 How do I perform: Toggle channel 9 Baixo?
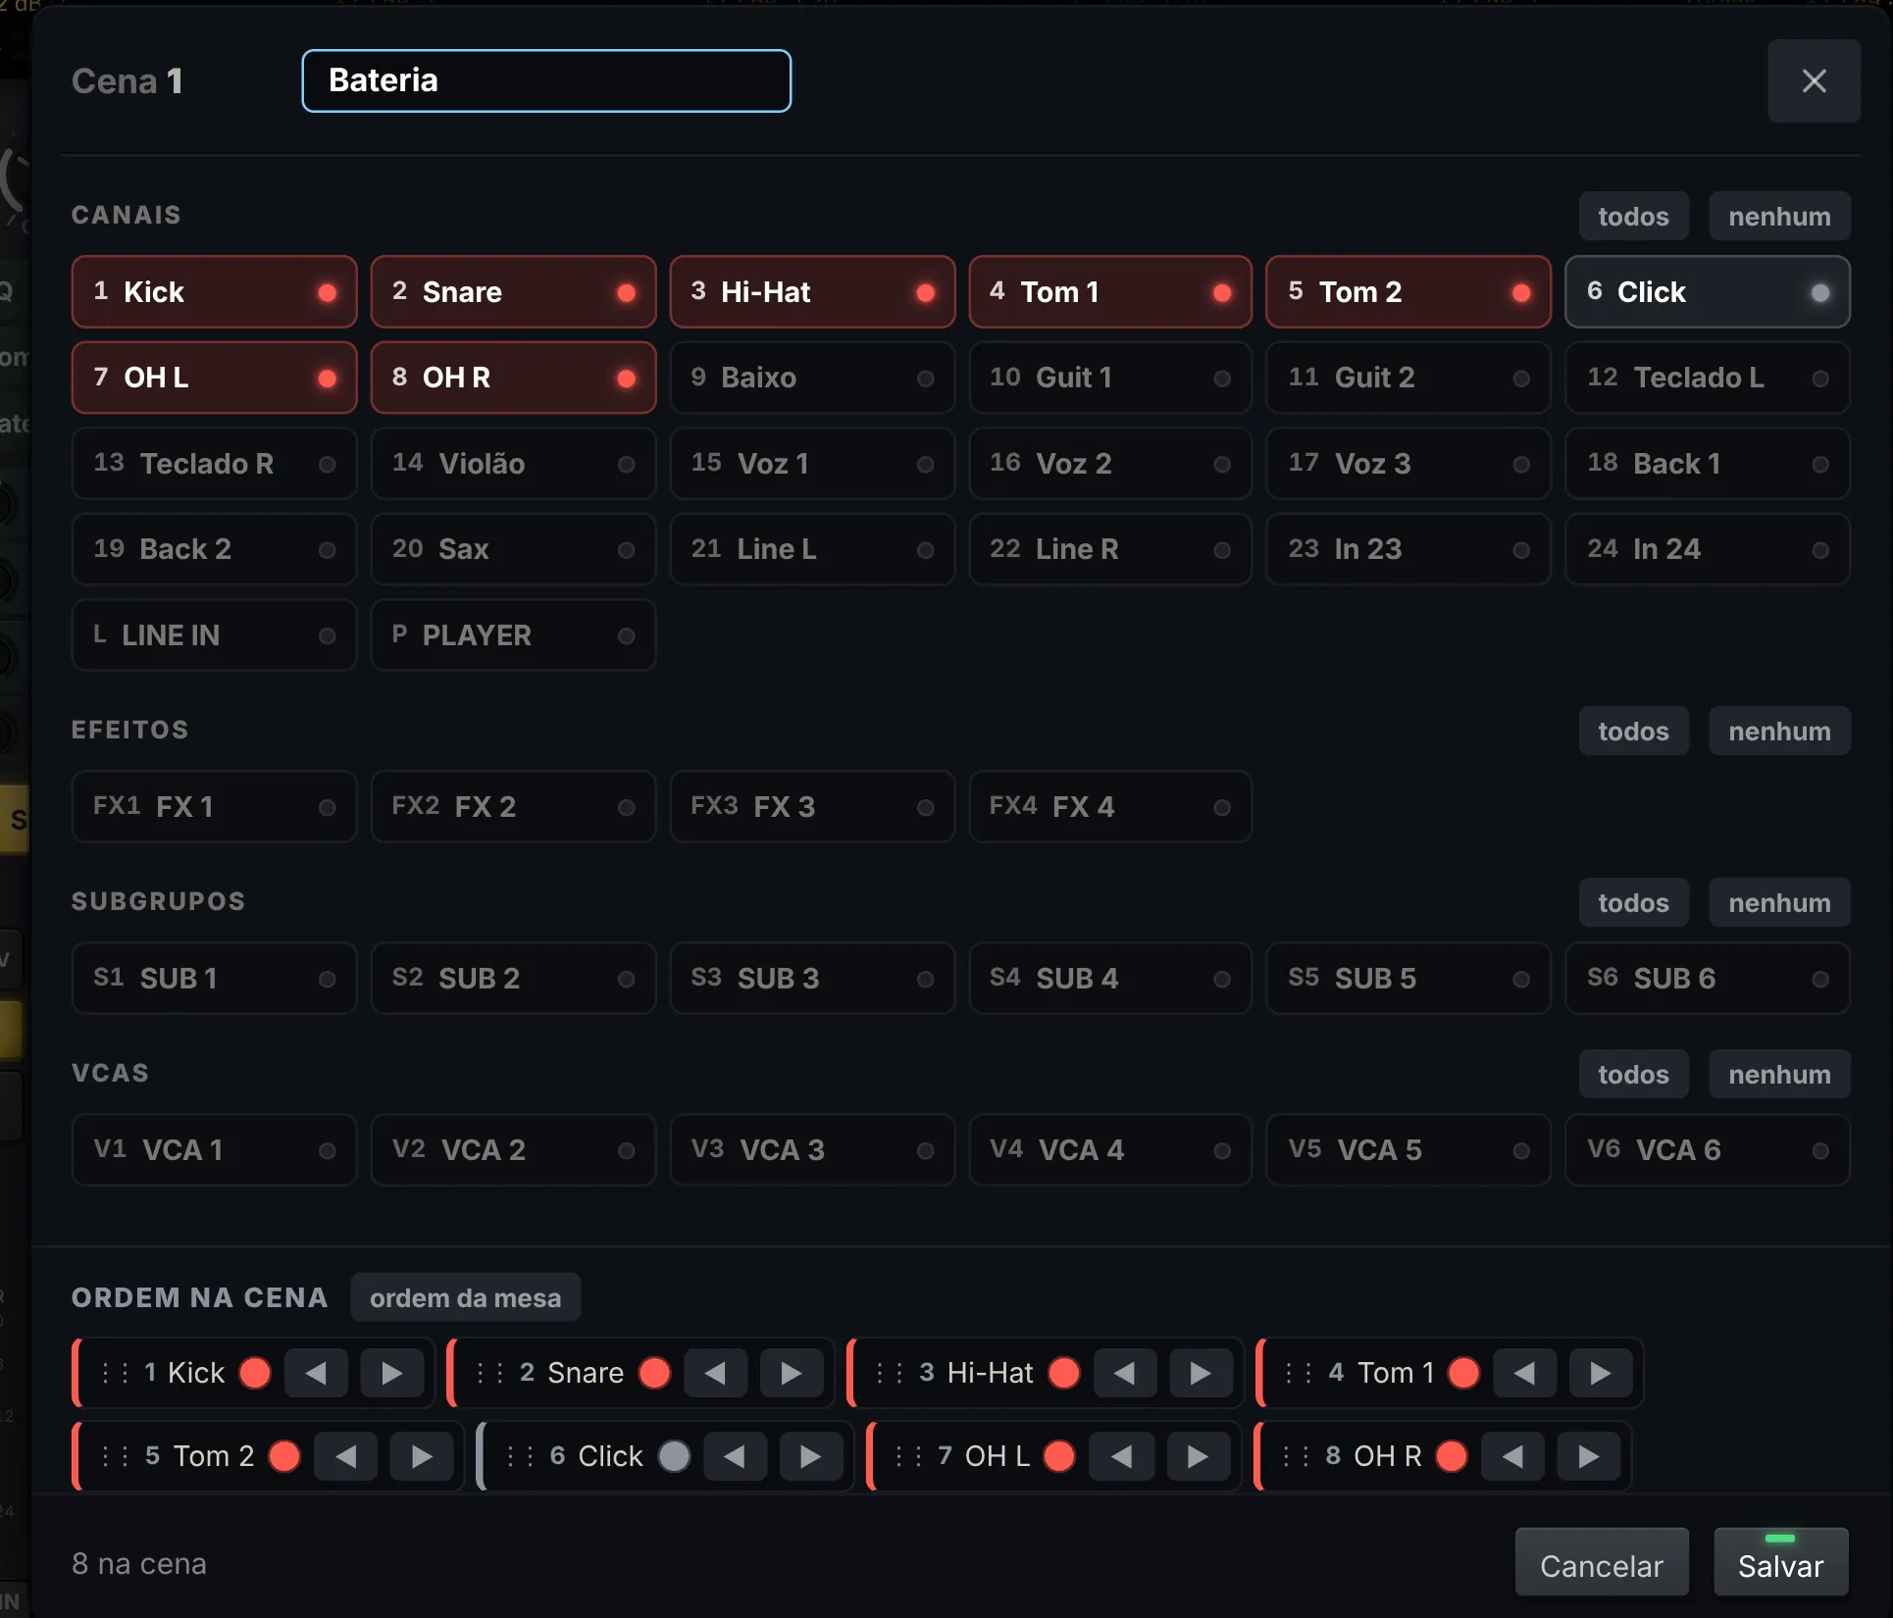[812, 378]
